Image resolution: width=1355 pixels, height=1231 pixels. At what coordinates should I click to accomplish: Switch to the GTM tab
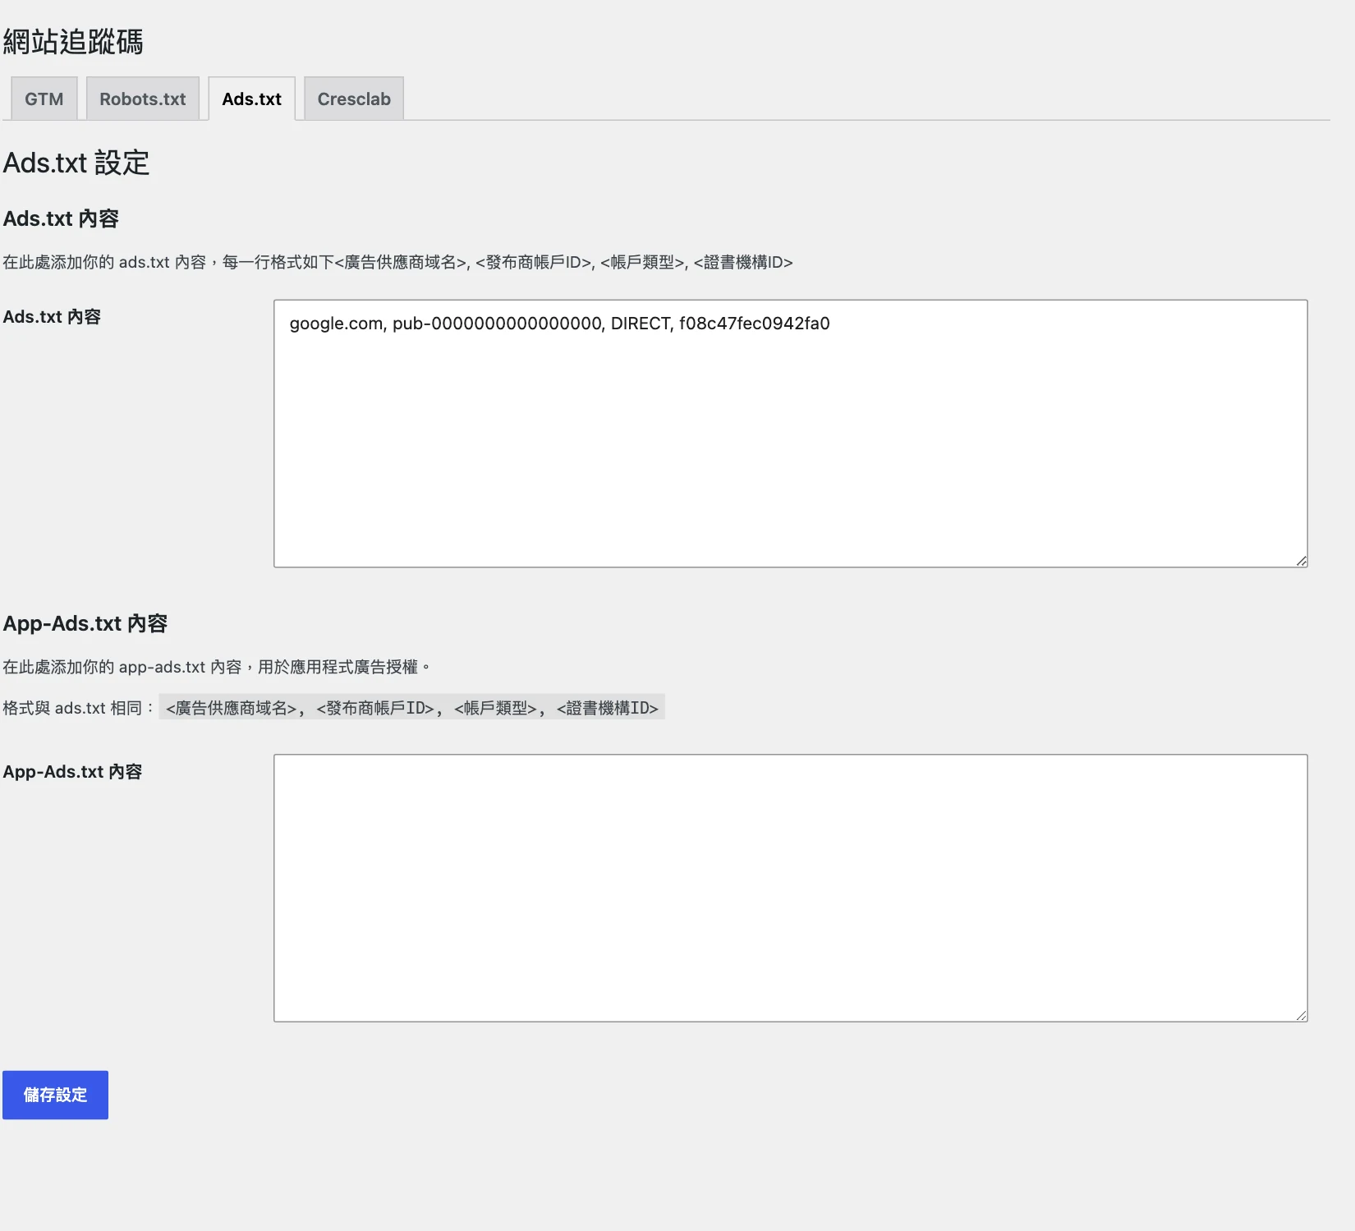click(x=44, y=99)
